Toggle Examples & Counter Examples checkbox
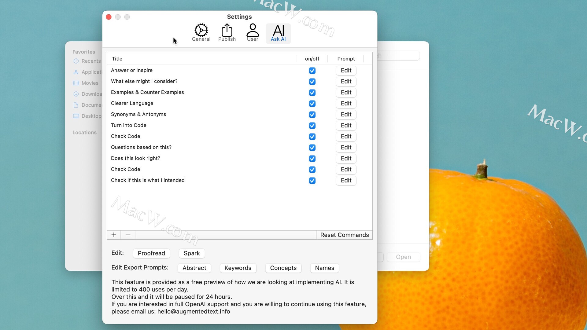This screenshot has width=587, height=330. tap(312, 93)
